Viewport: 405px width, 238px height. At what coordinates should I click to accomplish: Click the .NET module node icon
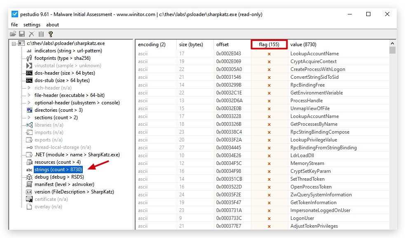click(29, 155)
